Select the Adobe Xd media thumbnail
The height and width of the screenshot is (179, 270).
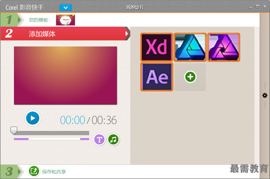pyautogui.click(x=157, y=47)
